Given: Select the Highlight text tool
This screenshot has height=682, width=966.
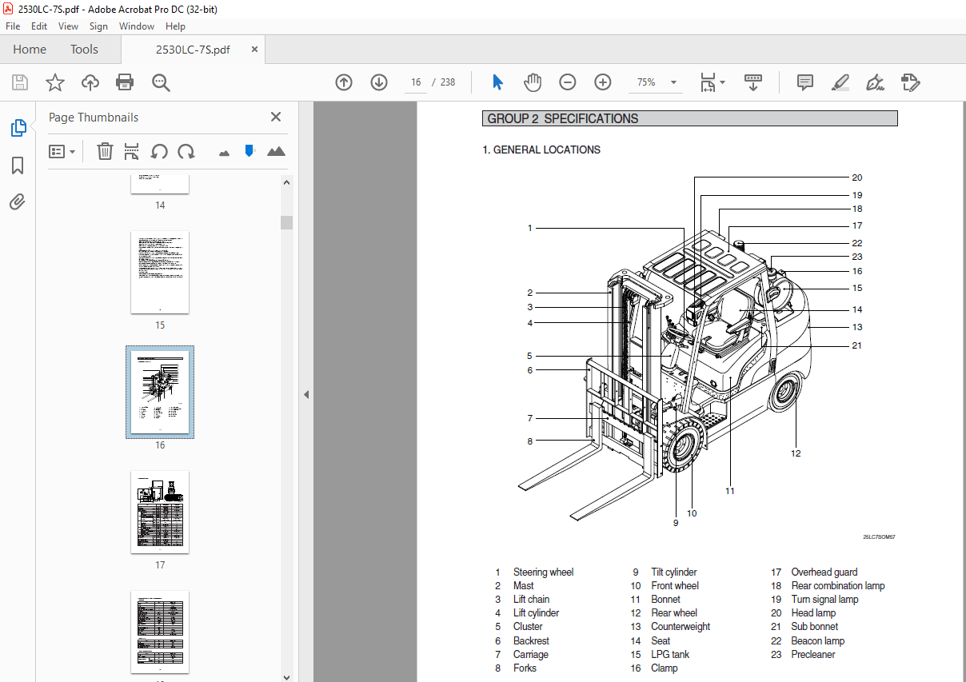Looking at the screenshot, I should pos(840,82).
